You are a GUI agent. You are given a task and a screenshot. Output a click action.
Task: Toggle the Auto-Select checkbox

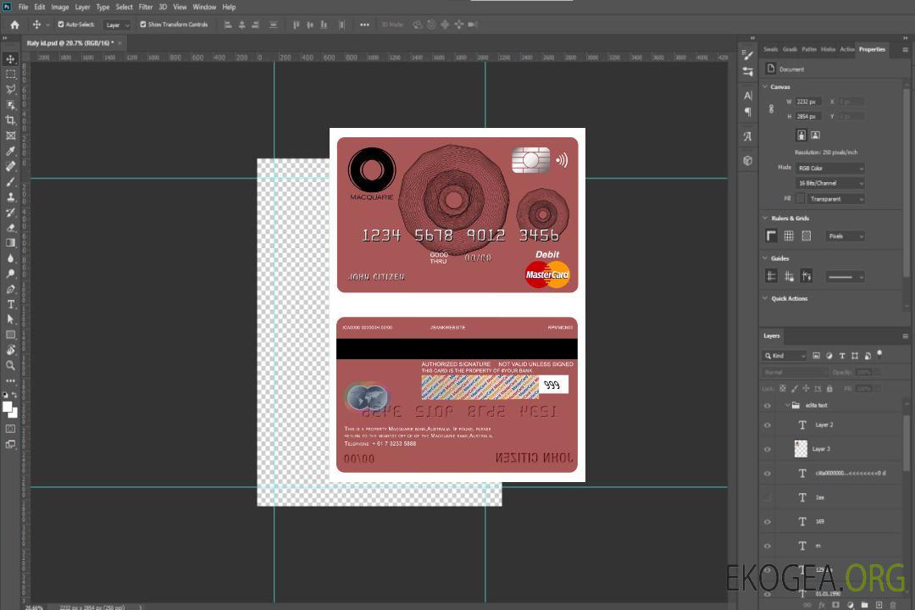pyautogui.click(x=61, y=25)
